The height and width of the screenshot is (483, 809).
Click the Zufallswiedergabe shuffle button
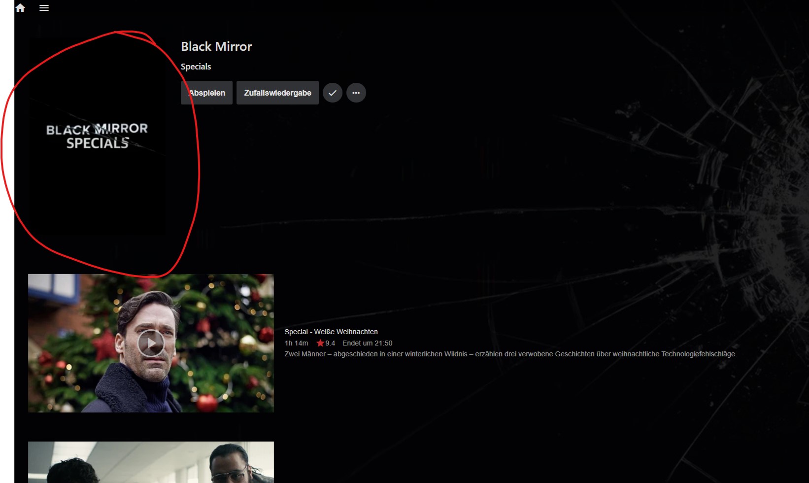tap(277, 93)
